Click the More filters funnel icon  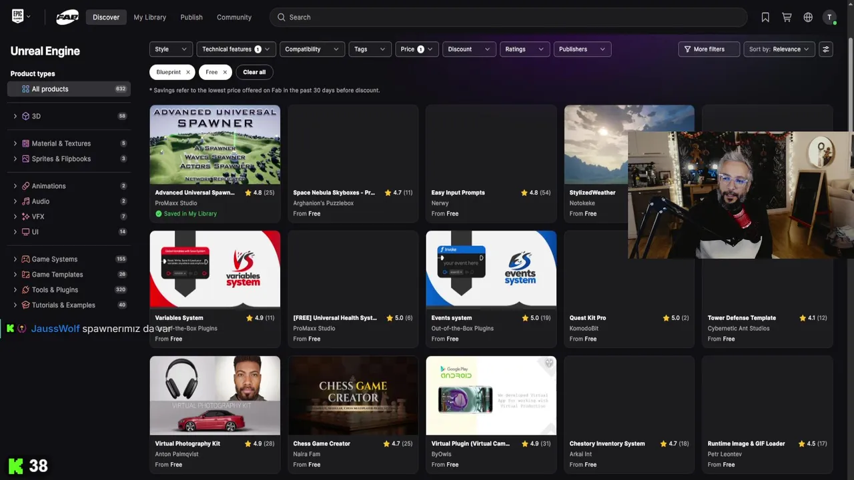pyautogui.click(x=687, y=49)
